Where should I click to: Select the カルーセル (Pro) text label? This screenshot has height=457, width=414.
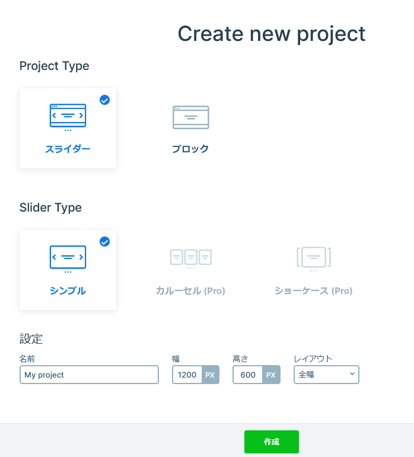click(x=190, y=291)
